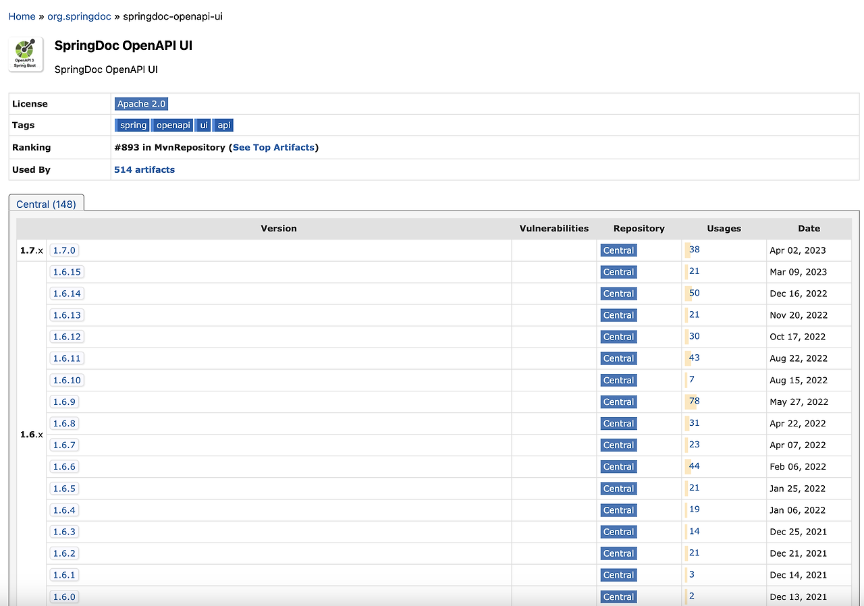Click the #893 in MvnRepository ranking text
The image size is (864, 606).
click(170, 147)
